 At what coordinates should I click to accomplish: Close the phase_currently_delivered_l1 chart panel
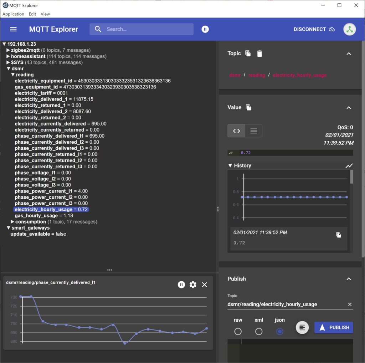pyautogui.click(x=204, y=285)
